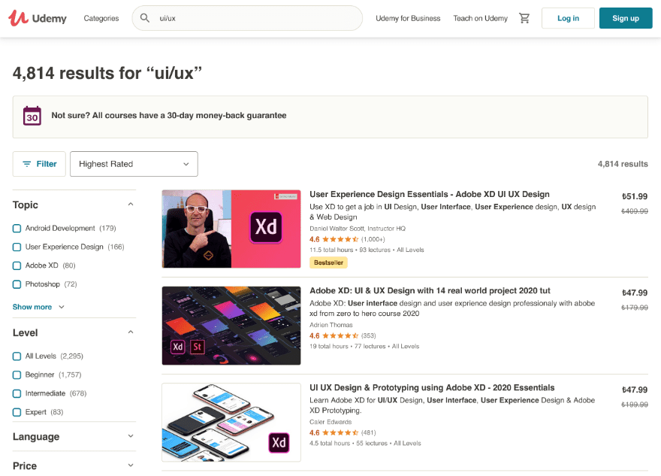
Task: Click the Show more topics link
Action: point(33,307)
